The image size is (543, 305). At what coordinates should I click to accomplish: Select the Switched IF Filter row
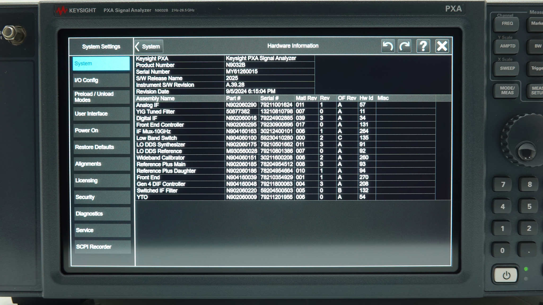tap(285, 191)
